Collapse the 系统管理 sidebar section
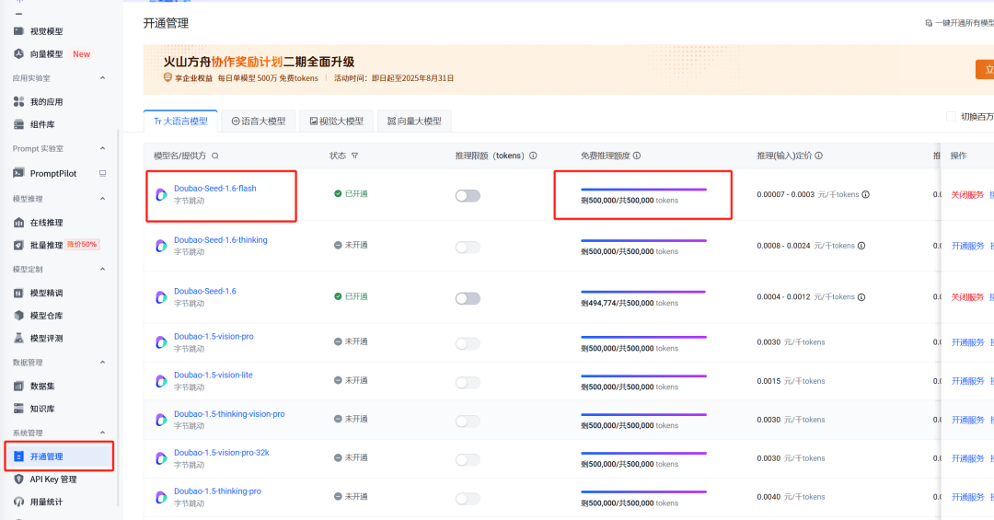 [103, 433]
